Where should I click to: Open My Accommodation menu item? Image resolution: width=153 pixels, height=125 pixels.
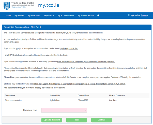66,15
